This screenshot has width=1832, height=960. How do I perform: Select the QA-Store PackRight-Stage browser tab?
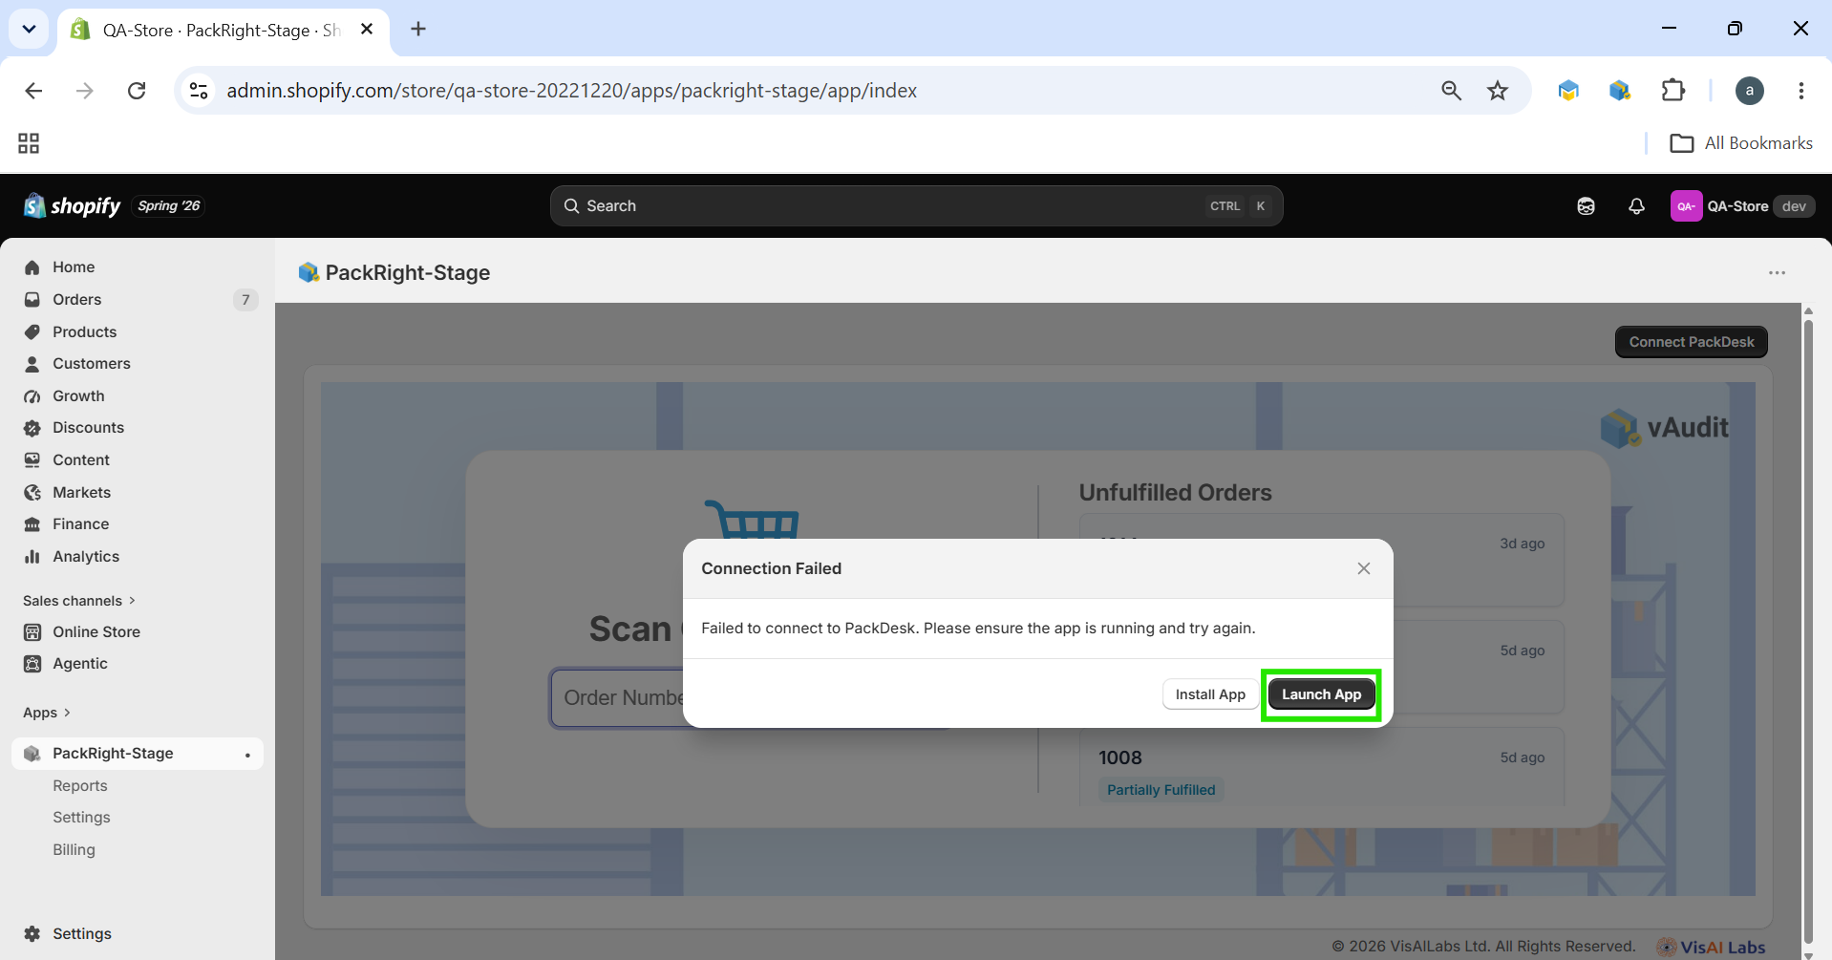pyautogui.click(x=224, y=31)
